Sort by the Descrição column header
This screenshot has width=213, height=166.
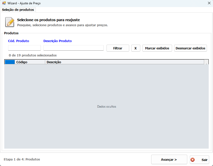click(x=125, y=62)
